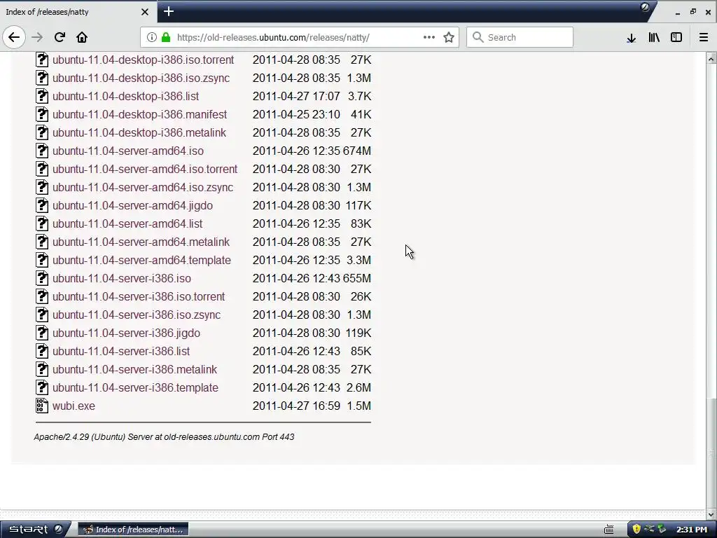This screenshot has height=538, width=717.
Task: Open ubuntu-11.04-server-amd64.iso.torrent link
Action: click(x=145, y=170)
